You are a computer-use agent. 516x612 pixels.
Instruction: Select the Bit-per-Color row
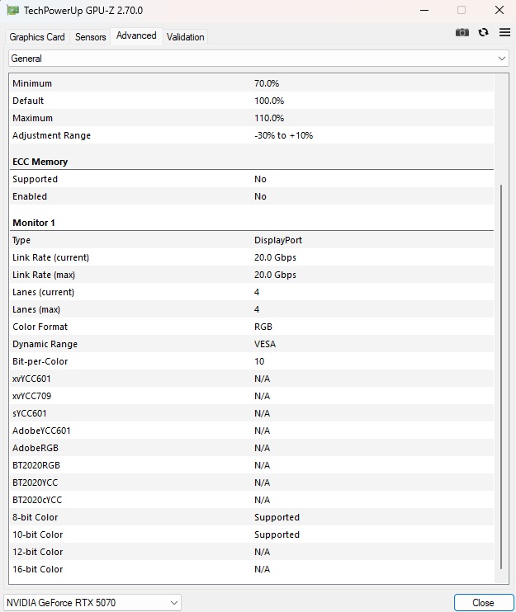(x=252, y=361)
